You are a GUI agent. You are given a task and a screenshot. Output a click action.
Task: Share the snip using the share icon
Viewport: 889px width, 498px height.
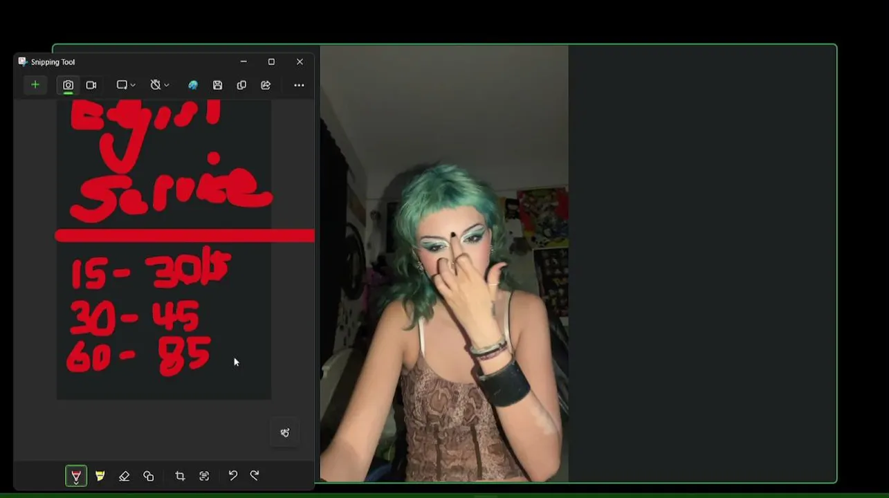(x=266, y=85)
